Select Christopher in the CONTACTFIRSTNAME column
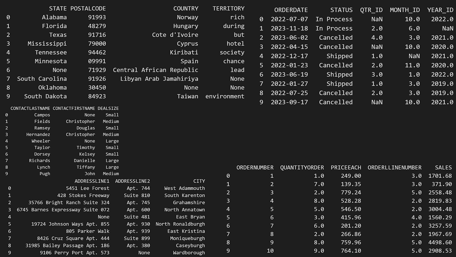 click(81, 121)
